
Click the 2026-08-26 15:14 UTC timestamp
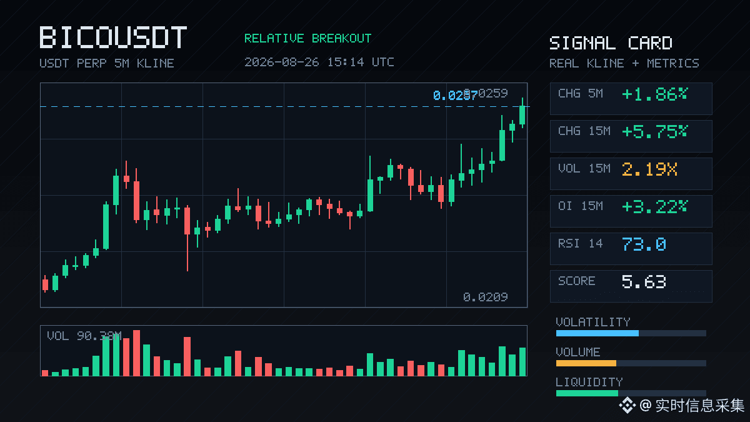[x=319, y=62]
